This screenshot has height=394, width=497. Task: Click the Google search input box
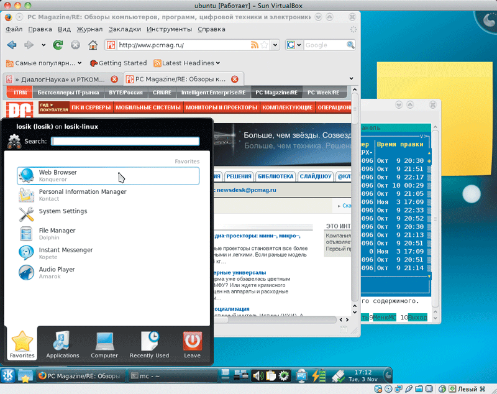tap(324, 45)
